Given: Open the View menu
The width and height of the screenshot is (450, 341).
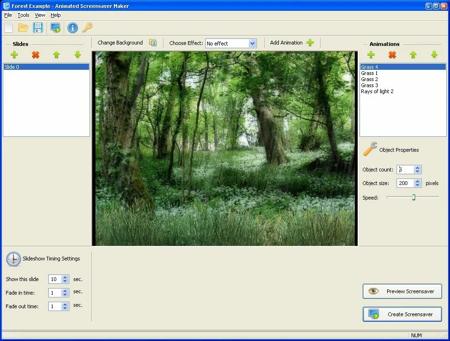Looking at the screenshot, I should pyautogui.click(x=39, y=15).
